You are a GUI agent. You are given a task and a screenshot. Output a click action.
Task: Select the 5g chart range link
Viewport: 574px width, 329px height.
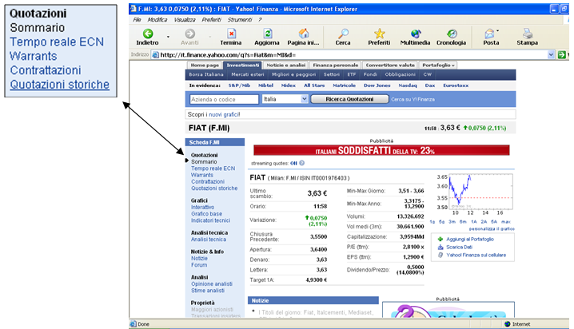click(442, 221)
